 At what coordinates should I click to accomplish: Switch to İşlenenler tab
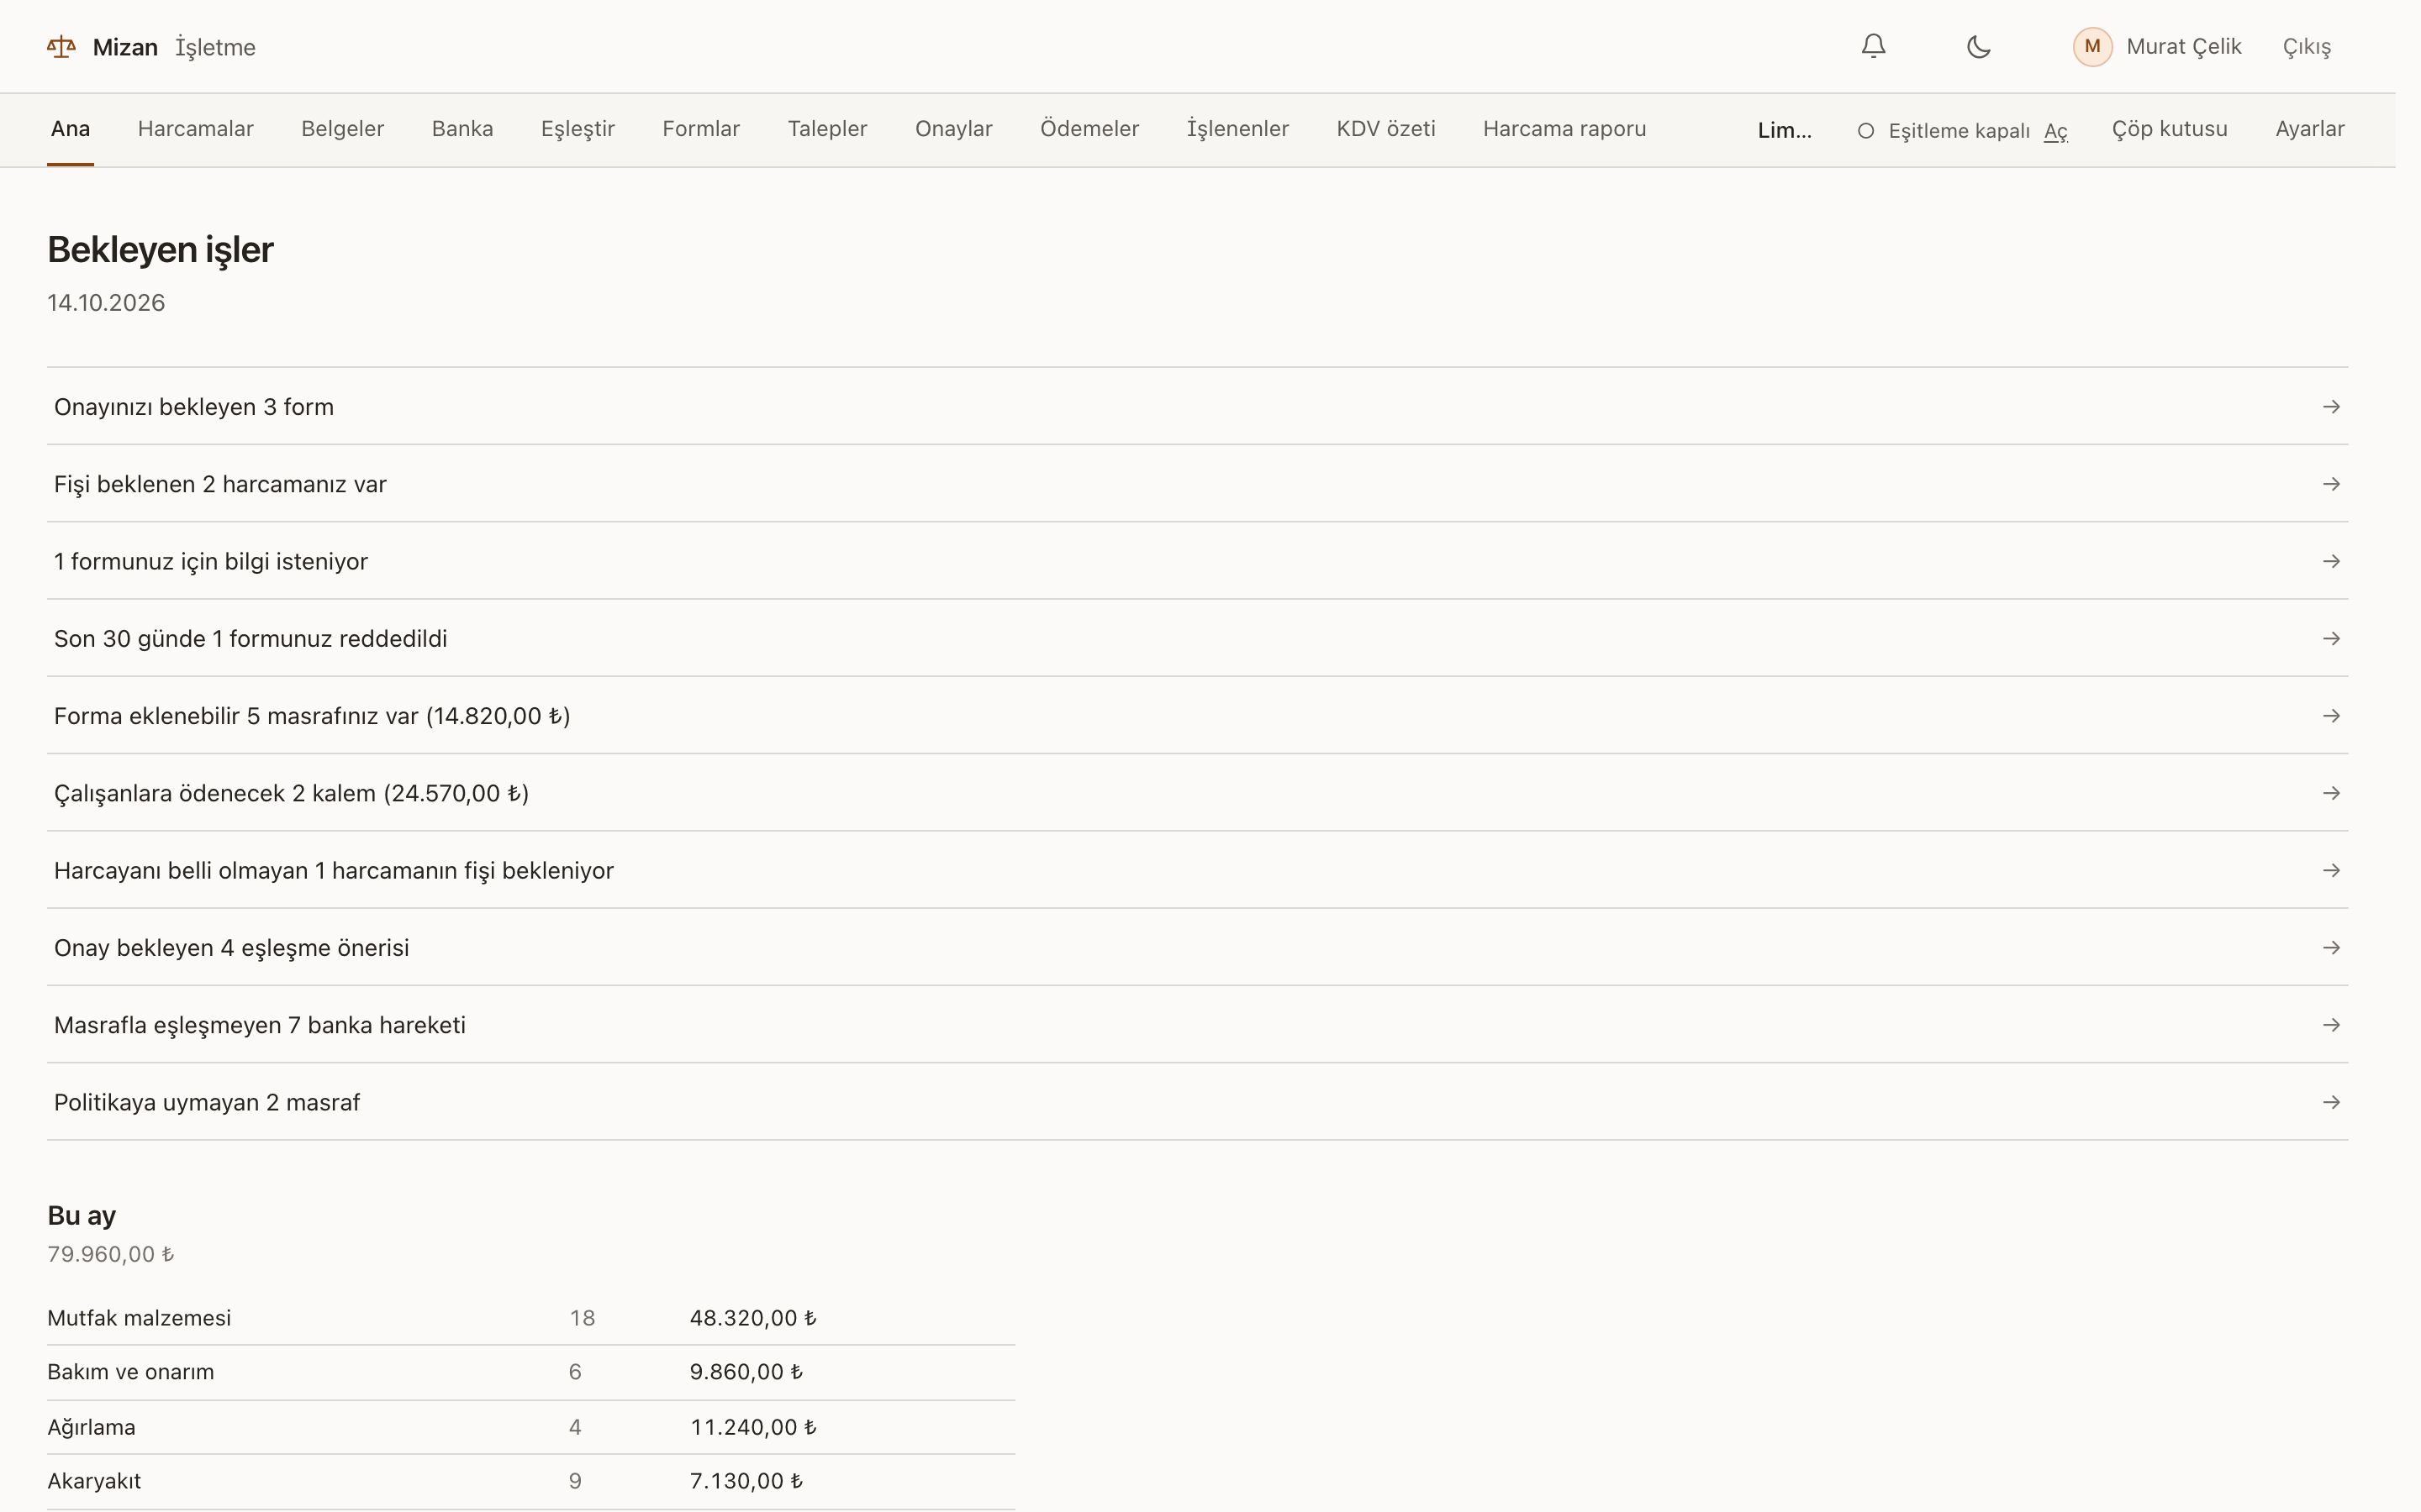pyautogui.click(x=1237, y=129)
